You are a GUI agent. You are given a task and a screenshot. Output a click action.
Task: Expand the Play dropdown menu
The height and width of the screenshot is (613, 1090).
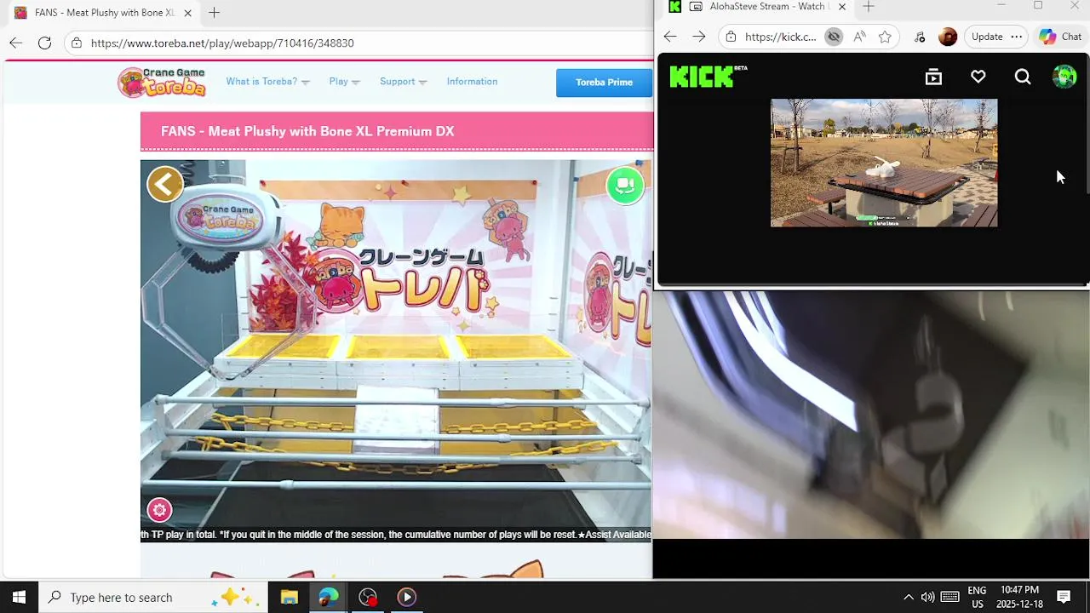(x=344, y=82)
